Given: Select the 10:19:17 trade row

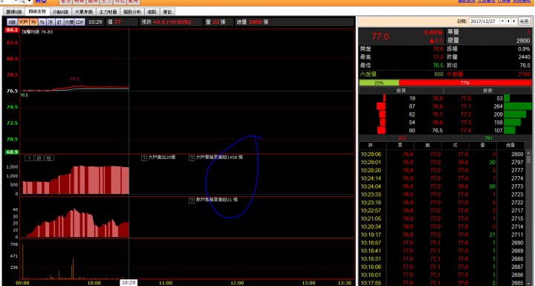Looking at the screenshot, I should (x=442, y=235).
